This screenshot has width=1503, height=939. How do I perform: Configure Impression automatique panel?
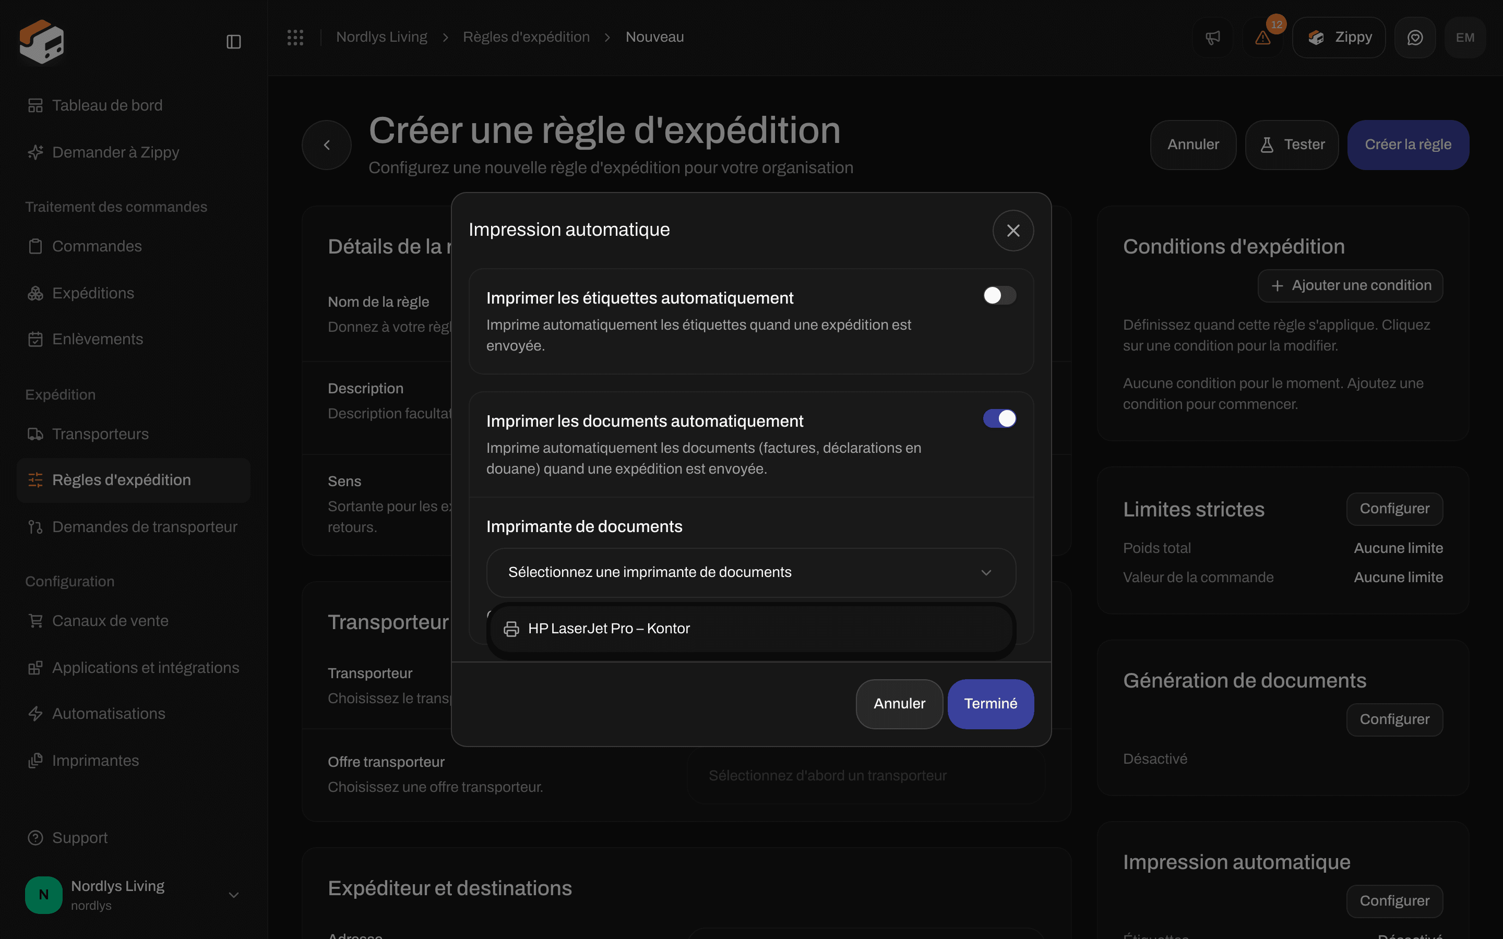tap(1394, 900)
